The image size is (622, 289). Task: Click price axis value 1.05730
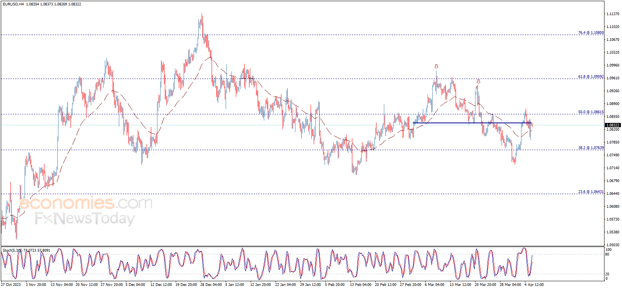pos(613,219)
